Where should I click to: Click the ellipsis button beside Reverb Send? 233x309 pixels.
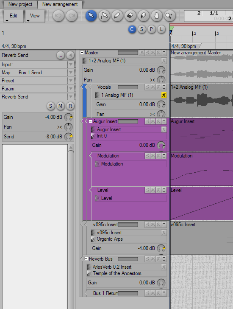coord(60,55)
